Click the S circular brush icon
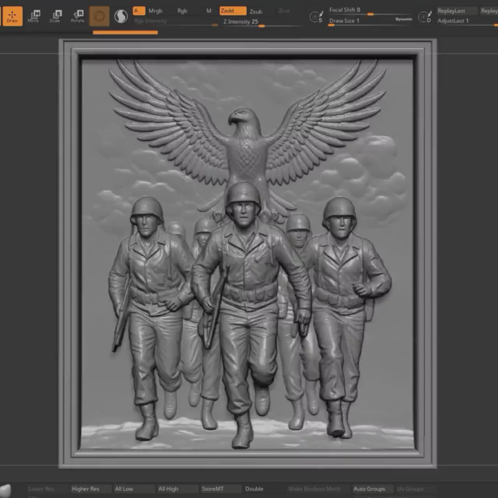This screenshot has height=498, width=498. tap(316, 17)
